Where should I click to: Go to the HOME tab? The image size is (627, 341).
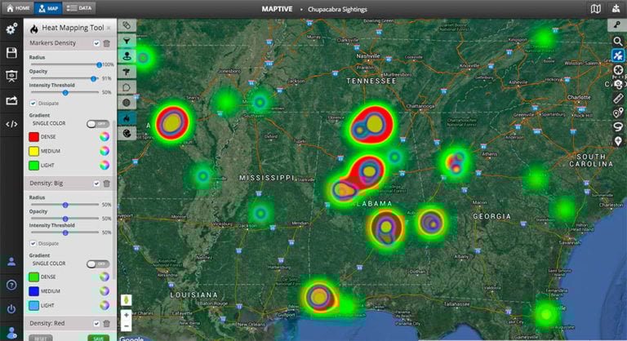tap(17, 7)
